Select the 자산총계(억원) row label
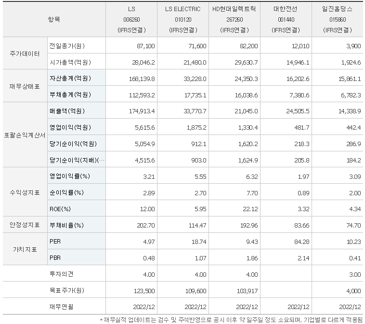 tap(70, 78)
